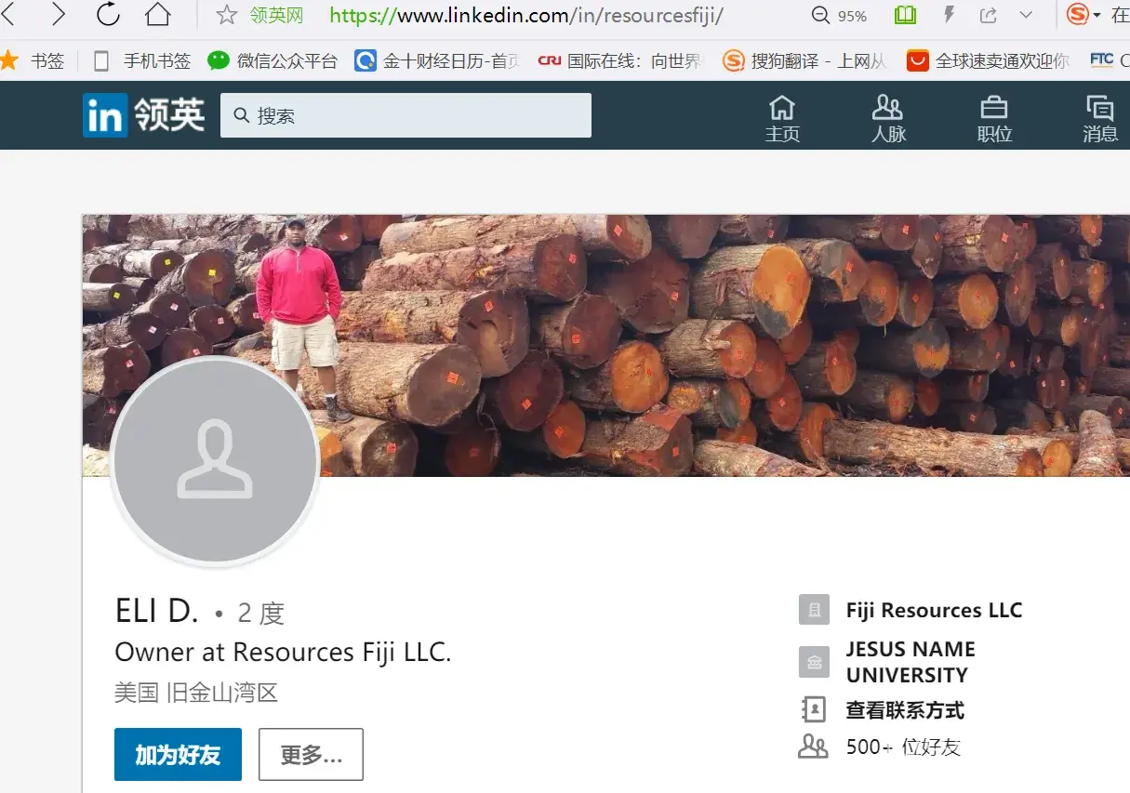This screenshot has height=793, width=1130.
Task: Click the browser home icon
Action: pos(158,15)
